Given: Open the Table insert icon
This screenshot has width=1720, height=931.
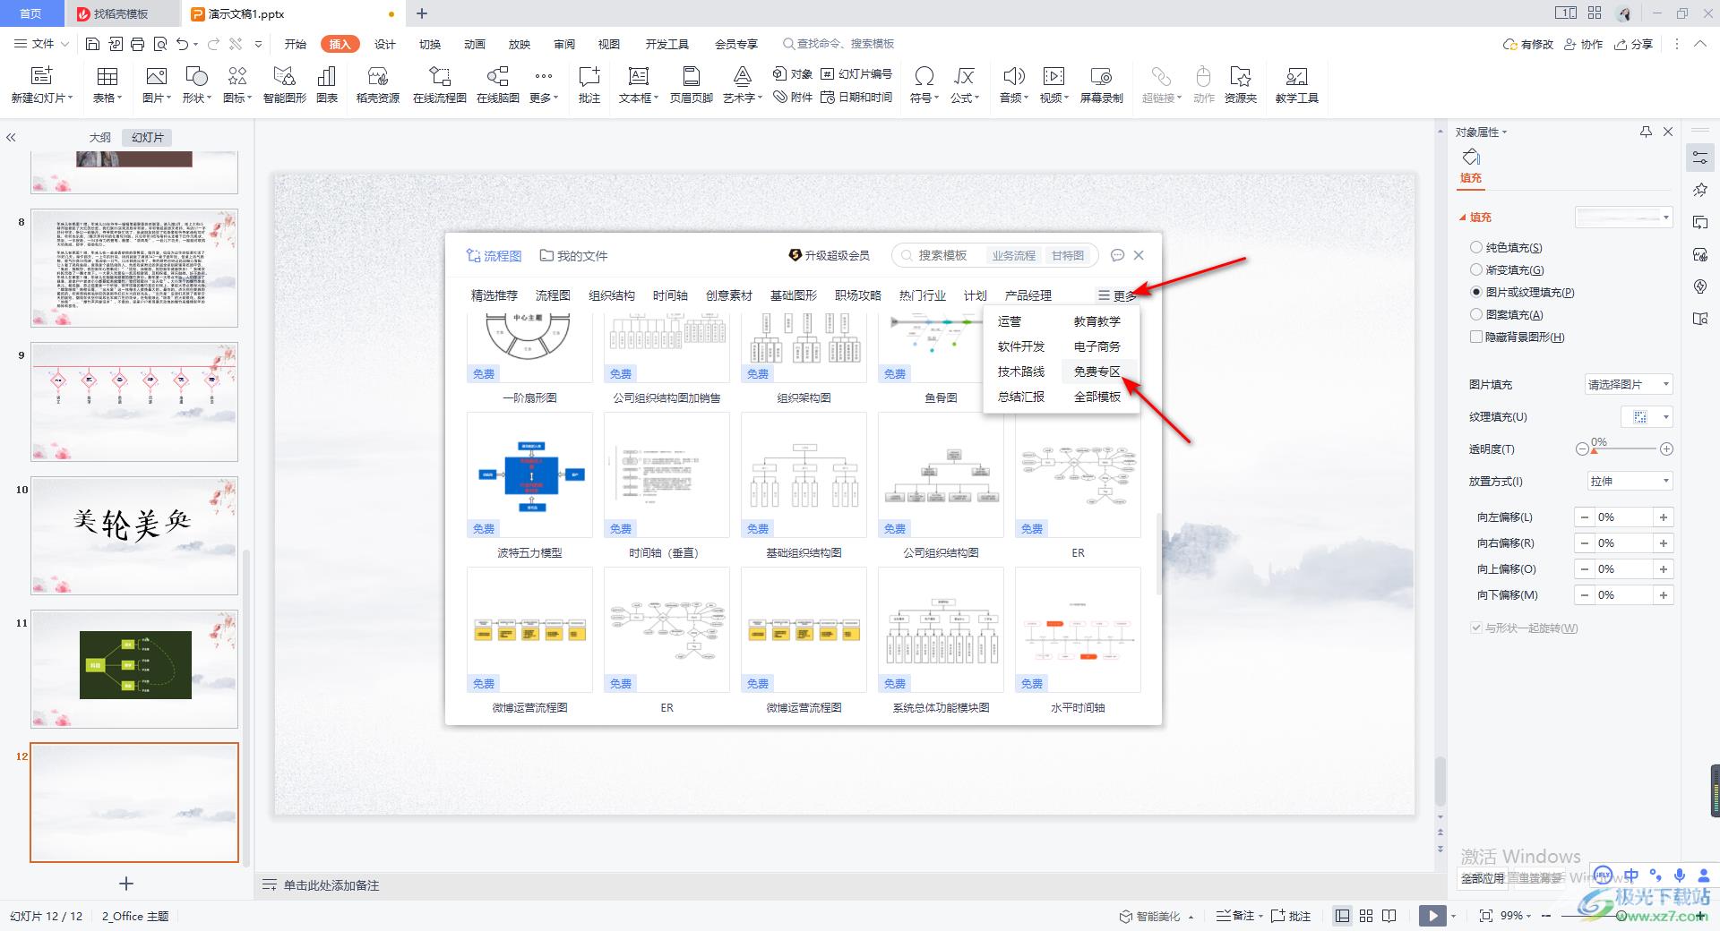Looking at the screenshot, I should click(107, 76).
